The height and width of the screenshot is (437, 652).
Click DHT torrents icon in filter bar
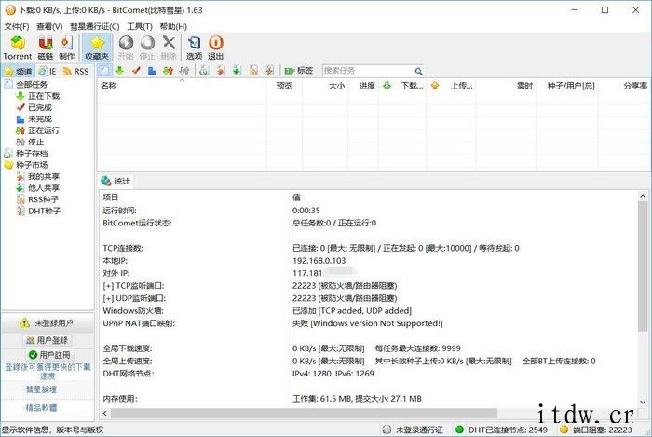tap(269, 71)
